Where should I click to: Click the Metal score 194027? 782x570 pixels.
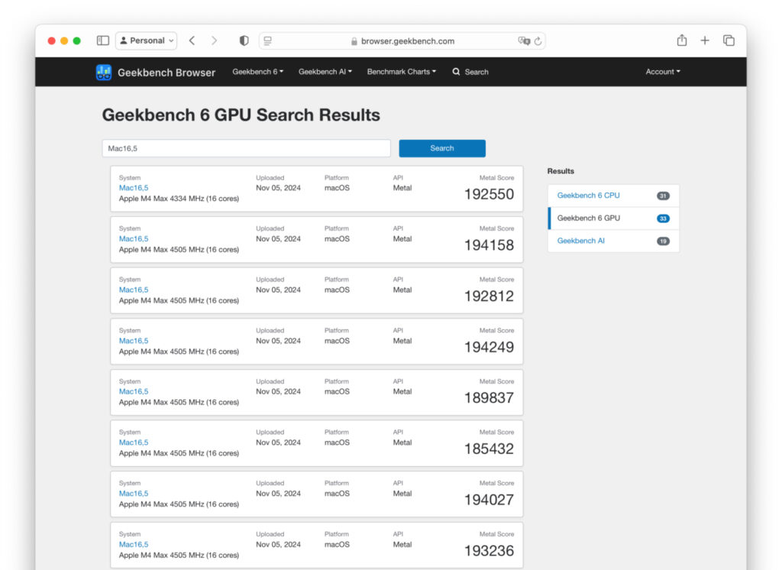[489, 500]
